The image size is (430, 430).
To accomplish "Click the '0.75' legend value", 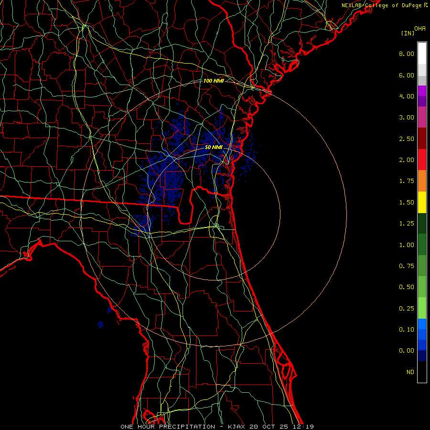I will tap(407, 266).
